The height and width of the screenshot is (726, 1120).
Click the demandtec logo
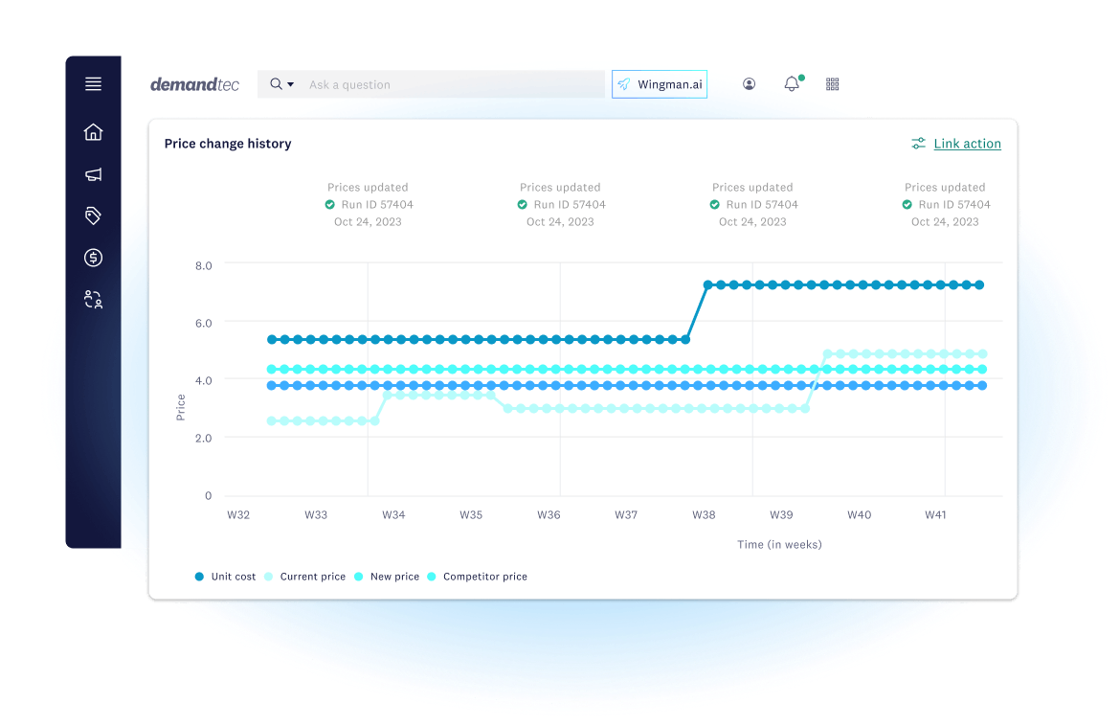click(194, 84)
